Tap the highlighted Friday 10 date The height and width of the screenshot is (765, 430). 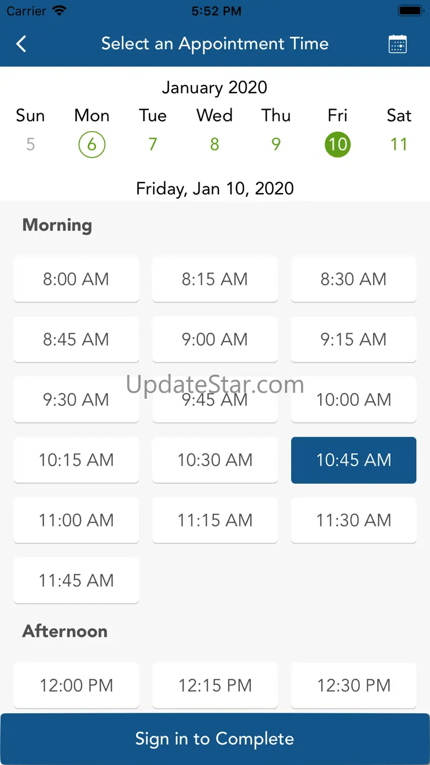pyautogui.click(x=337, y=145)
